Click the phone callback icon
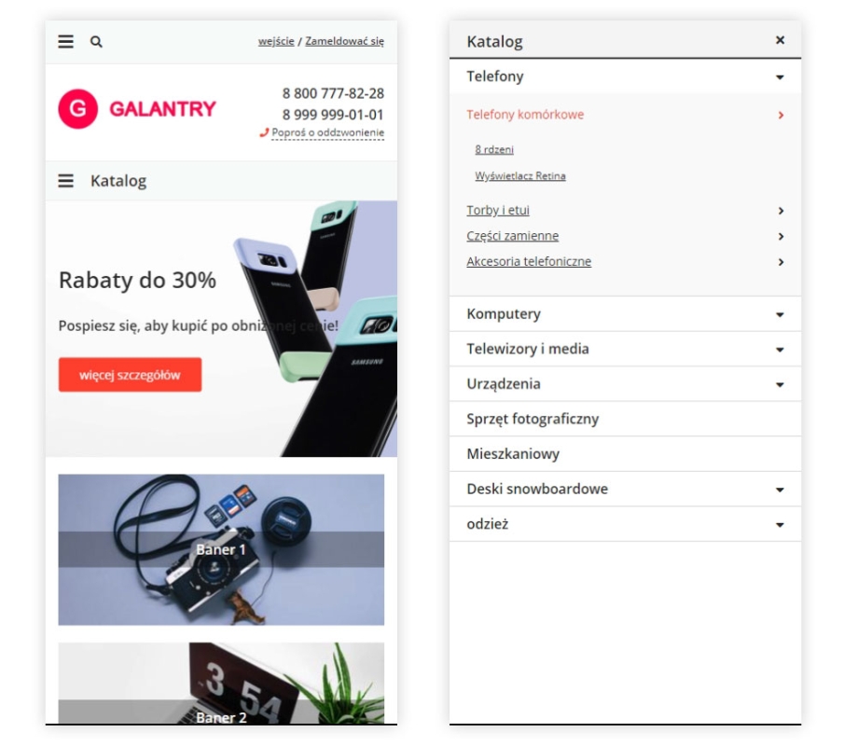The image size is (858, 746). pos(264,132)
